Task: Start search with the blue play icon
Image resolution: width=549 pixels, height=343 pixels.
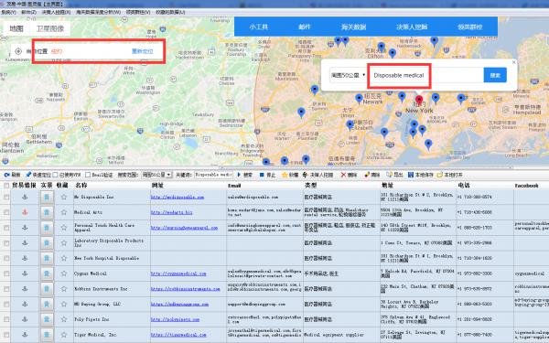Action: click(x=239, y=175)
